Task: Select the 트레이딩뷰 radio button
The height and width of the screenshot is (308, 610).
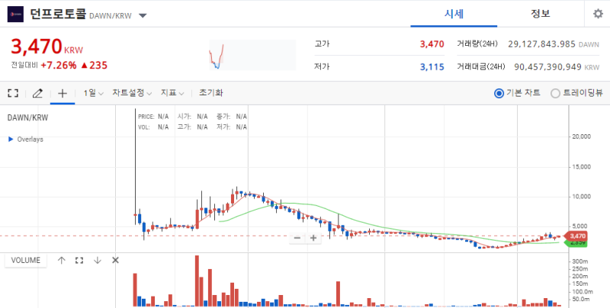Action: [x=556, y=93]
